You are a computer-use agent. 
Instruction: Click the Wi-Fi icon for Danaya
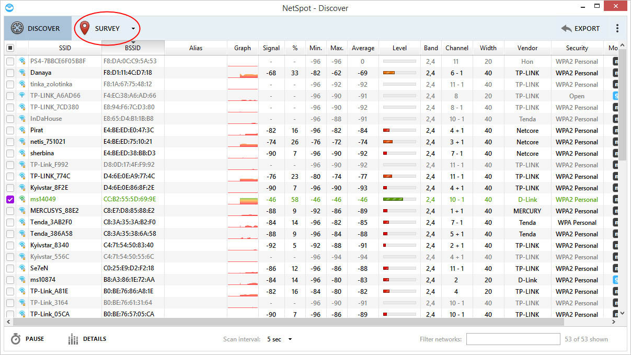coord(22,73)
